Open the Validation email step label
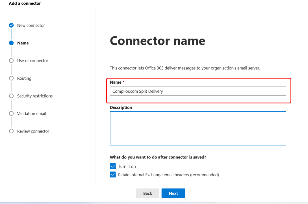The image size is (308, 204). [31, 114]
